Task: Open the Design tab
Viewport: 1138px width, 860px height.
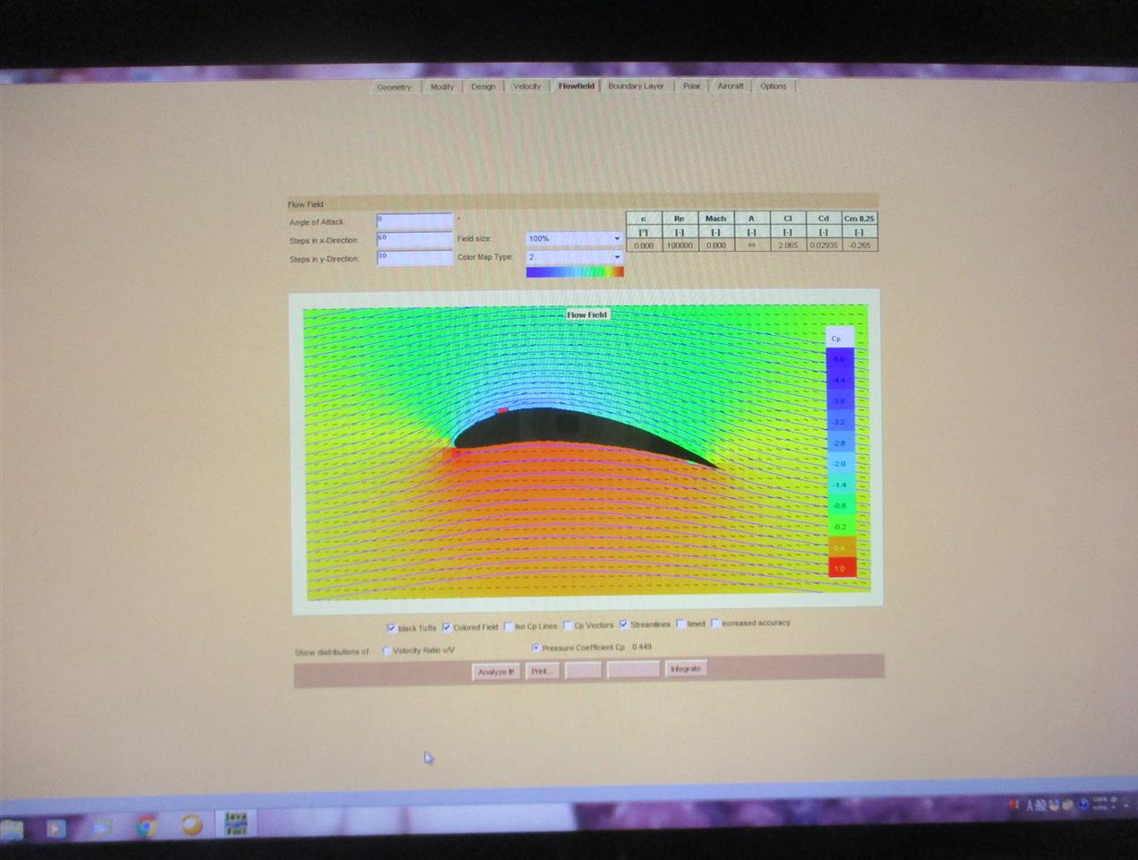Action: tap(483, 87)
